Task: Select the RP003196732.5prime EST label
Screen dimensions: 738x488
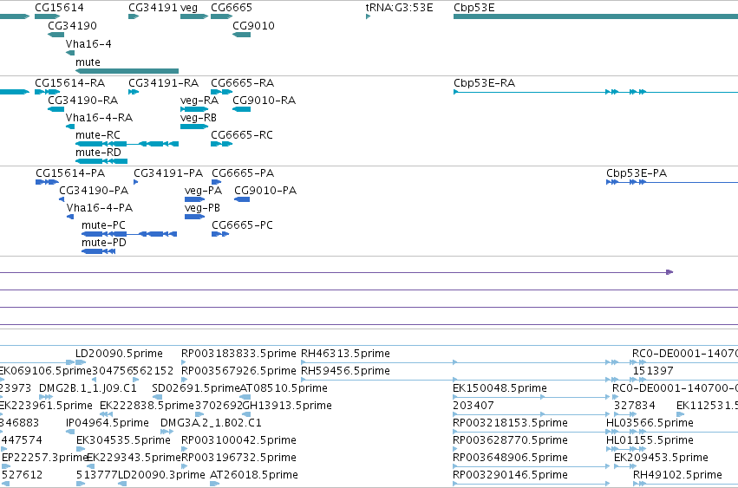Action: [238, 458]
